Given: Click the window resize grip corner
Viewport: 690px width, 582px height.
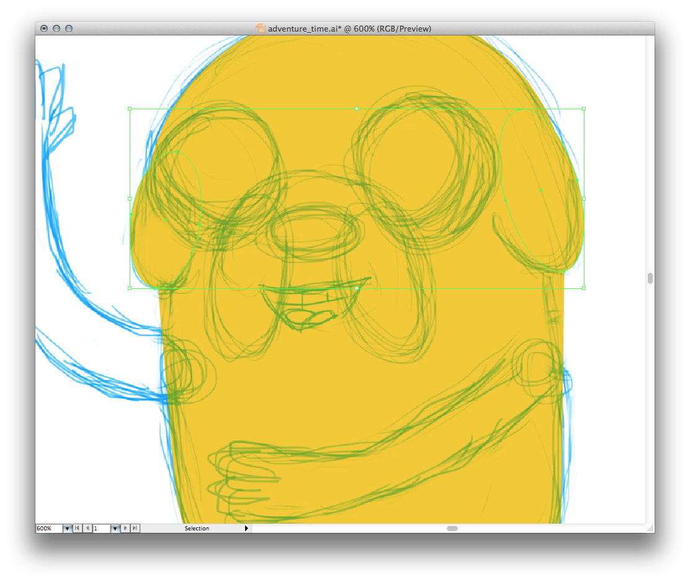Looking at the screenshot, I should pyautogui.click(x=650, y=529).
